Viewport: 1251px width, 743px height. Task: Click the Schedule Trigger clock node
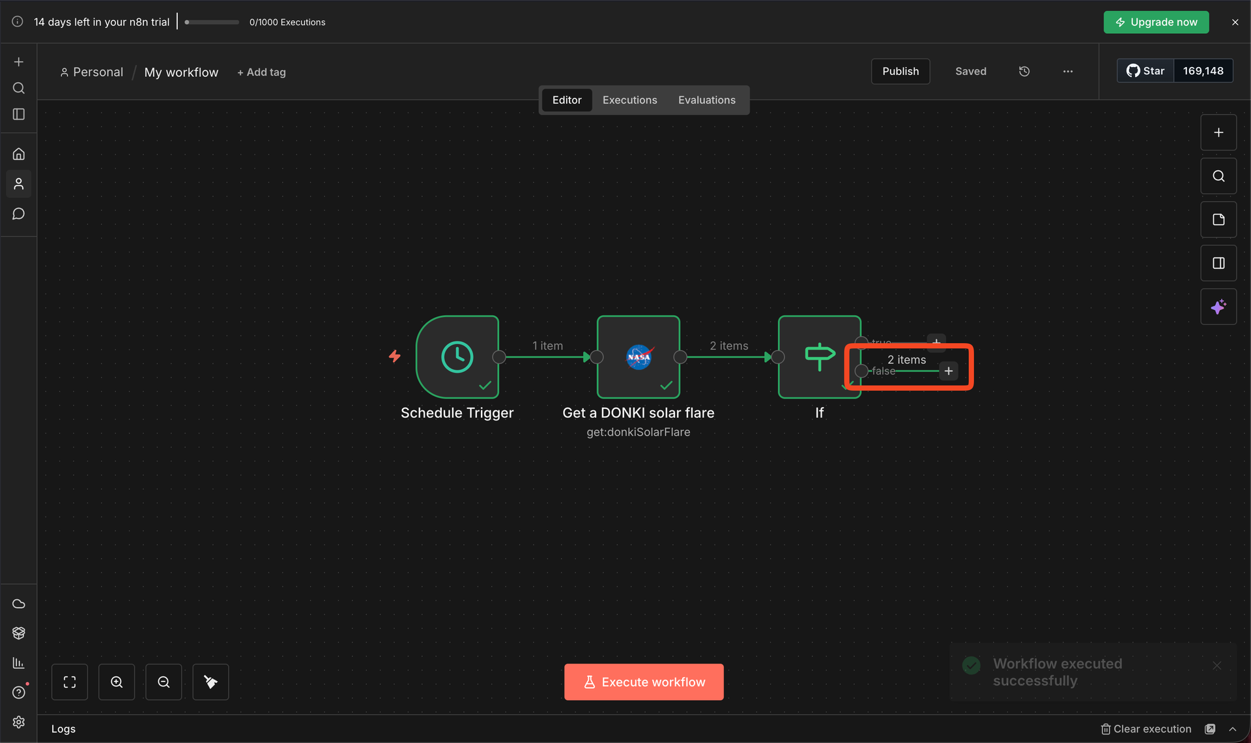(x=457, y=357)
